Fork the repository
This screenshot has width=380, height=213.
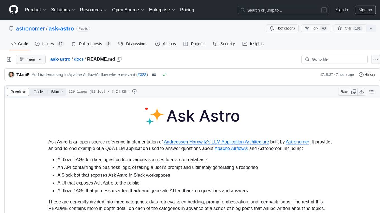[x=316, y=28]
